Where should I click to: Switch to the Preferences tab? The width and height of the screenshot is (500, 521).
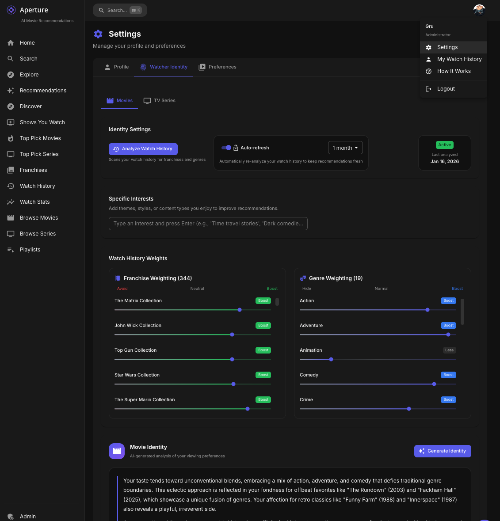click(218, 67)
